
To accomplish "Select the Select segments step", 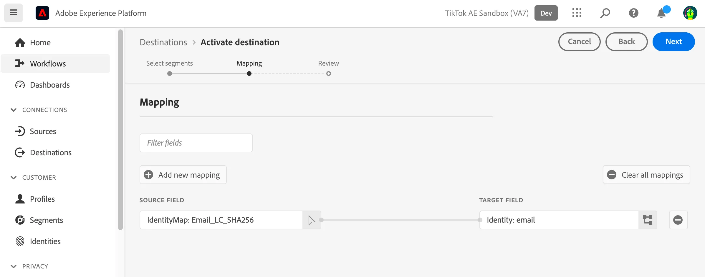I will [170, 68].
